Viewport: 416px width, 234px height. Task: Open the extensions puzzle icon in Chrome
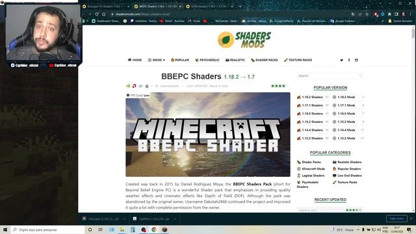click(x=389, y=14)
